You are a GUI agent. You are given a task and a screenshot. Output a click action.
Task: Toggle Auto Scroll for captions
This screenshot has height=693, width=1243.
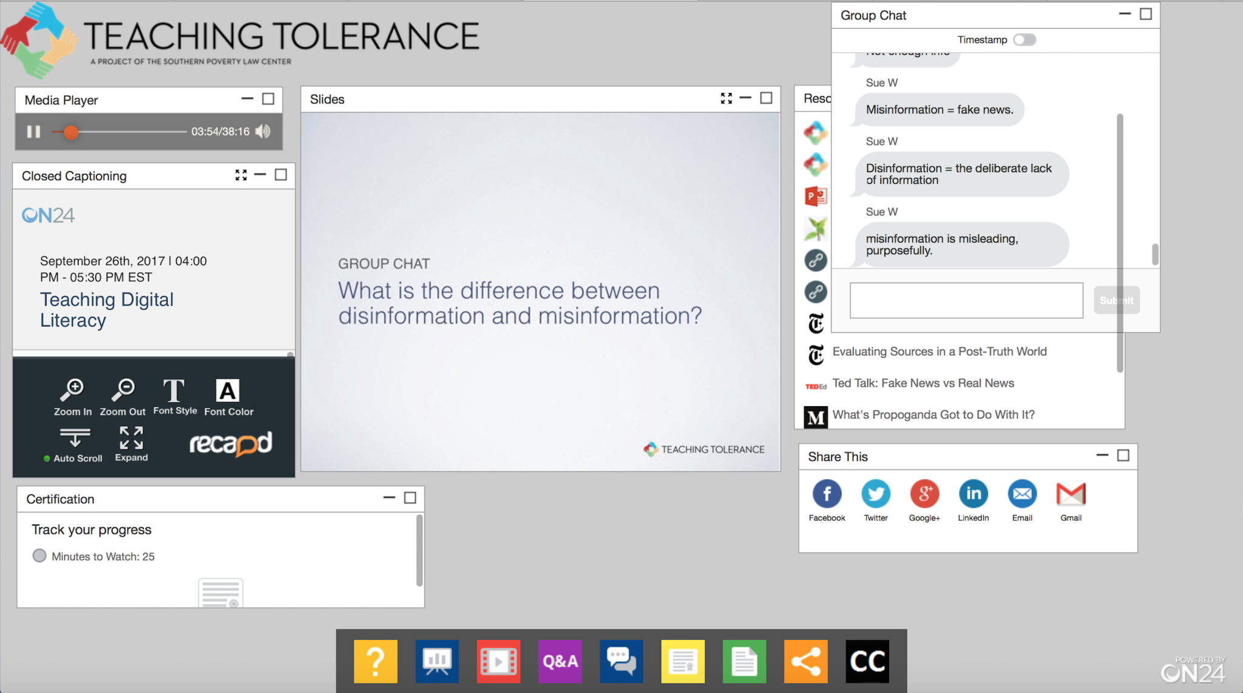click(74, 446)
